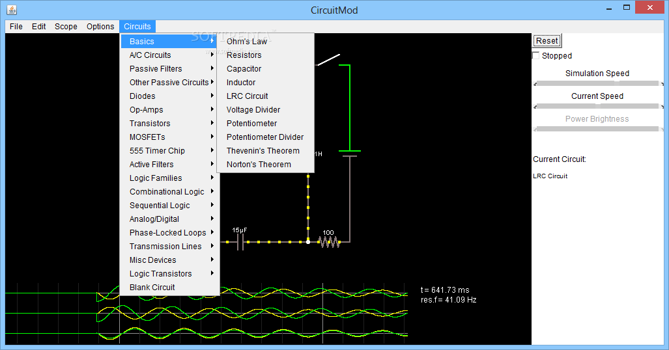This screenshot has height=350, width=669.
Task: Choose Resistors example circuit
Action: point(265,55)
